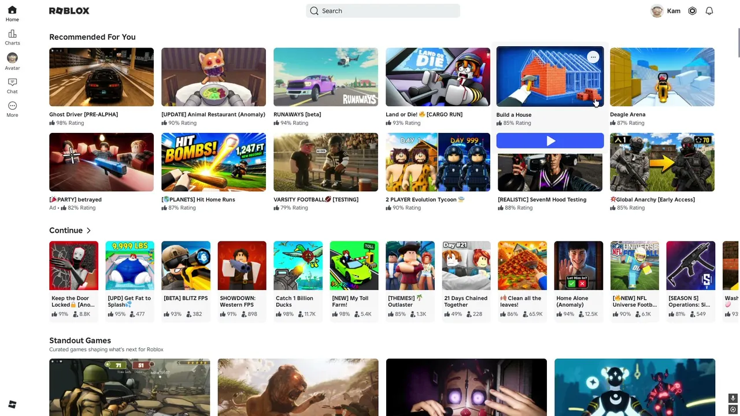Open the Home Alone (Anomaly) thumbnail
Image resolution: width=740 pixels, height=416 pixels.
578,265
